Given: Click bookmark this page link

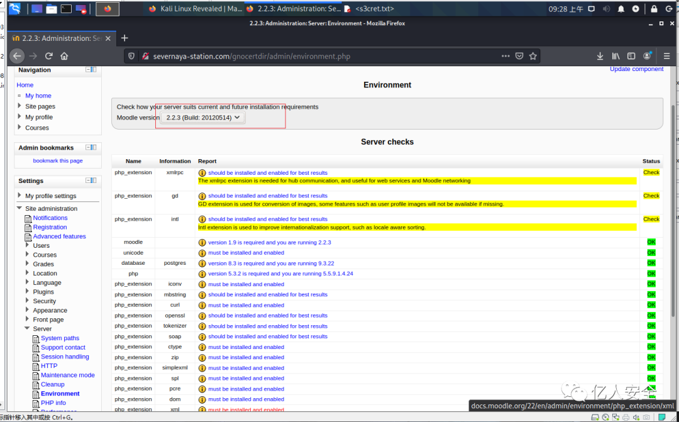Looking at the screenshot, I should click(58, 161).
